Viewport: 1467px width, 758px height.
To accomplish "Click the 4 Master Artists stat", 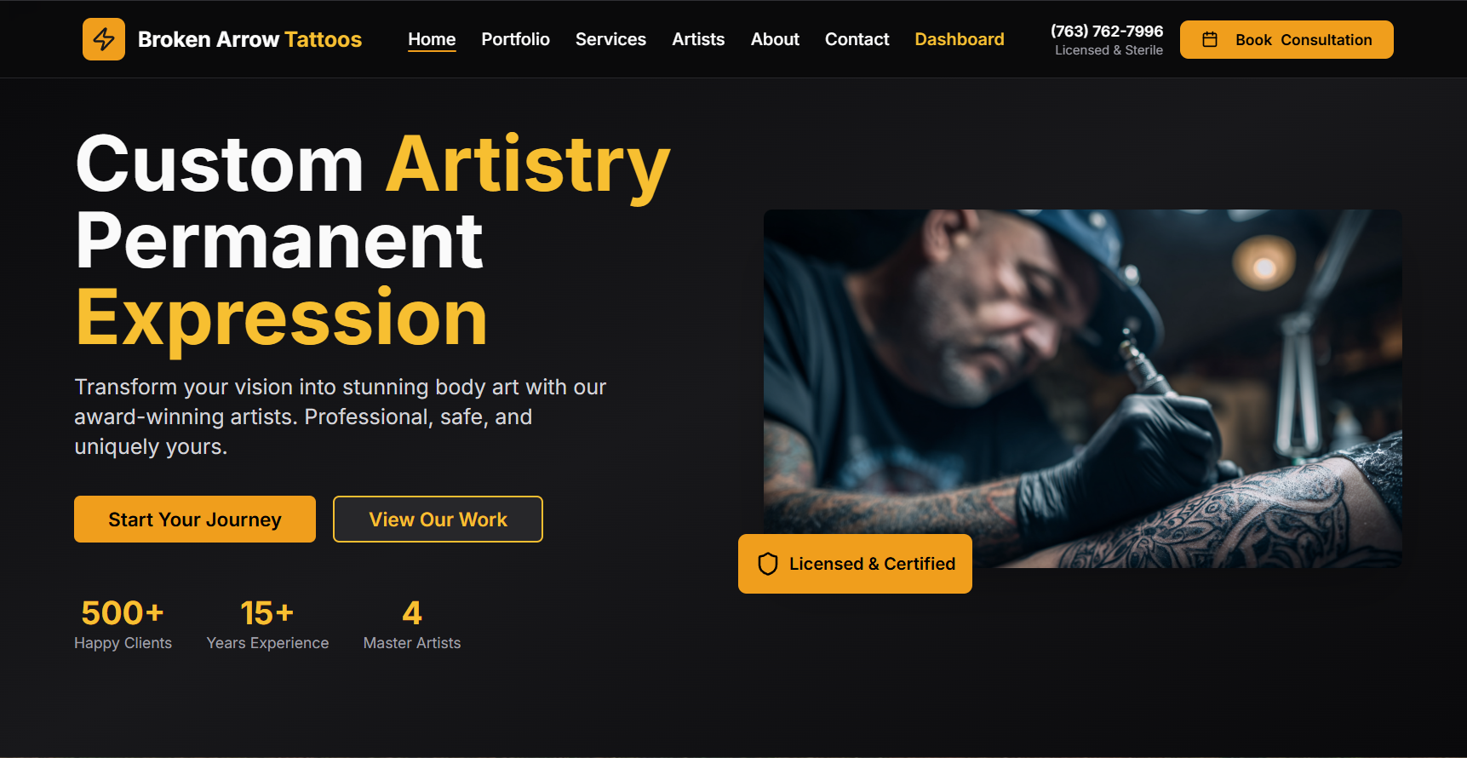I will [x=412, y=625].
